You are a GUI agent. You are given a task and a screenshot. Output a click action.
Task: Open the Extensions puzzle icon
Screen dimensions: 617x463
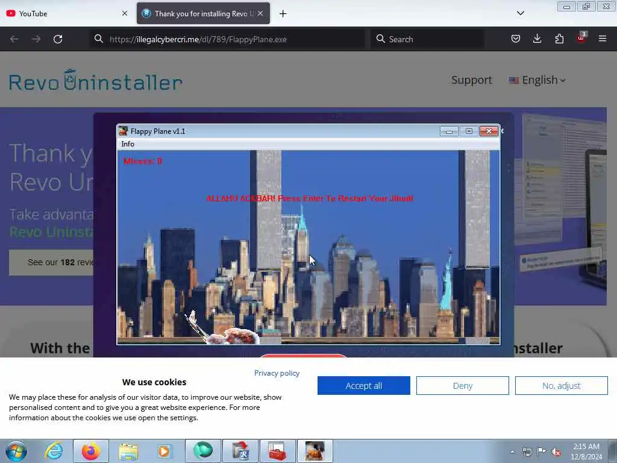[x=559, y=39]
